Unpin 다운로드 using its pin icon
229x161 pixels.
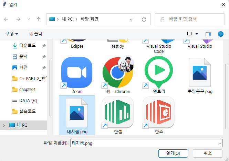tap(44, 46)
